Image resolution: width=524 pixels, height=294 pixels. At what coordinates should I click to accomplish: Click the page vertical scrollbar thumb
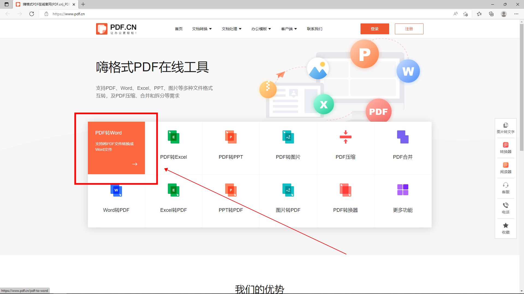522,87
